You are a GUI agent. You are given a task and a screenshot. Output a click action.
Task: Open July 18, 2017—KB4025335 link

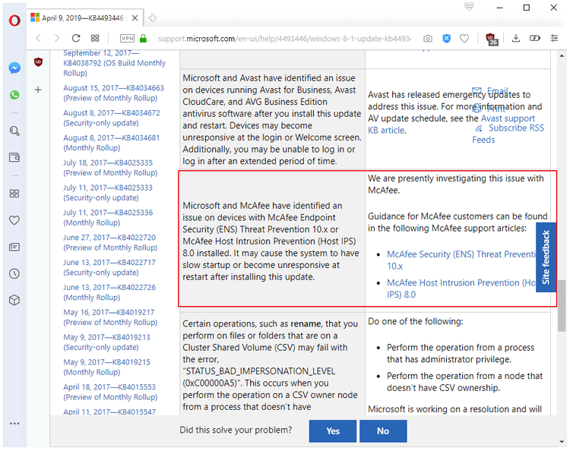110,168
